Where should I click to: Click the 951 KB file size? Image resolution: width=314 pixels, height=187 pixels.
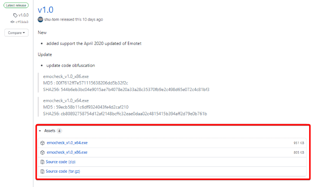tap(299, 143)
